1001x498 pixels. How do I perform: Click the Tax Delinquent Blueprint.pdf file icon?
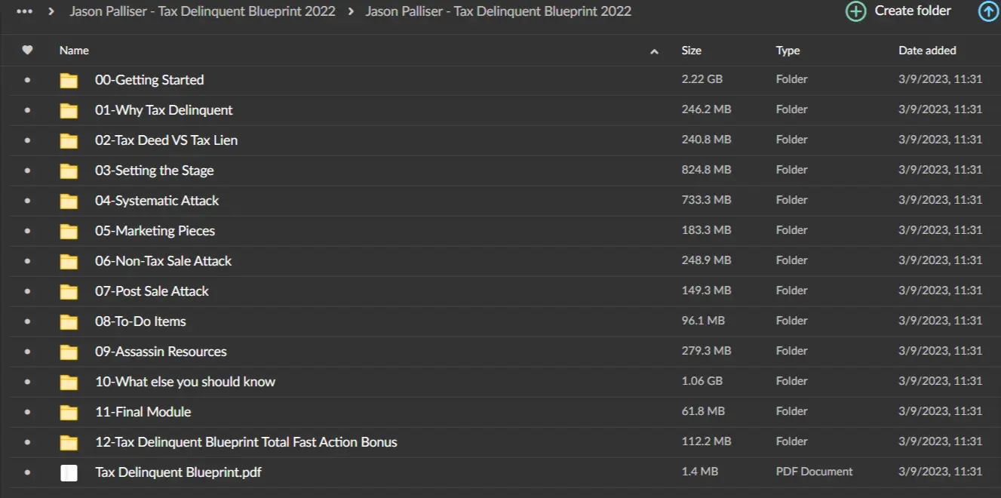[x=69, y=472]
